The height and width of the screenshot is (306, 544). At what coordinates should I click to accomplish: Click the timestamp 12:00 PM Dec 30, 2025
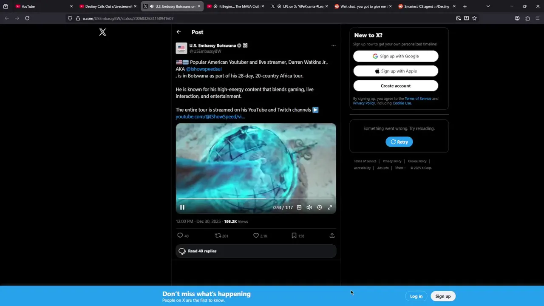click(198, 221)
